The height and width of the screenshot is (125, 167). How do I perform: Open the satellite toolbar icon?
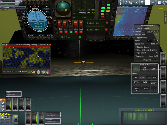pyautogui.click(x=137, y=2)
